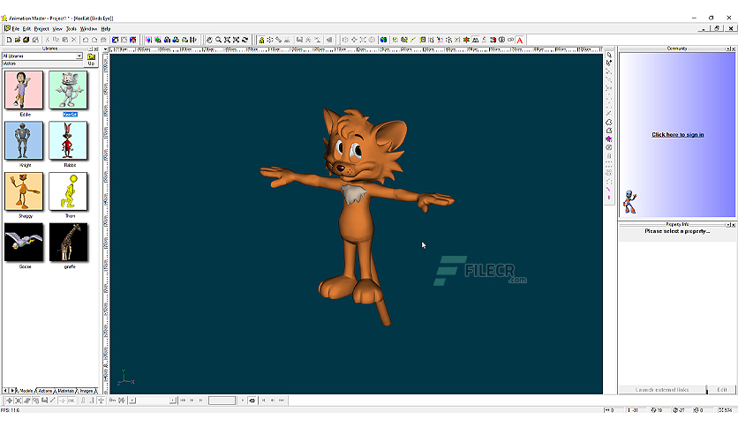Open the ruler corner dropdown arrow

106,49
